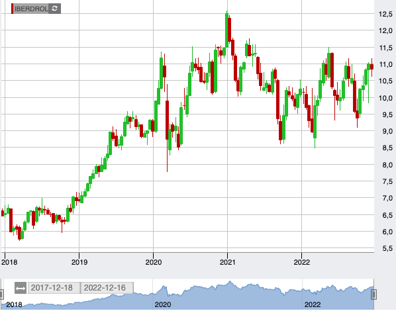Click the 2021 label on the x-axis
396x313 pixels.
coord(227,262)
